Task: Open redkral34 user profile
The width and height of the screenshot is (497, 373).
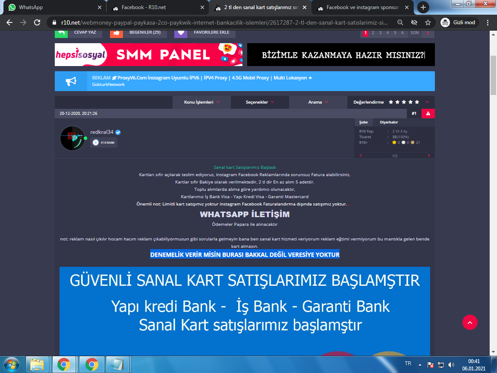Action: tap(102, 132)
